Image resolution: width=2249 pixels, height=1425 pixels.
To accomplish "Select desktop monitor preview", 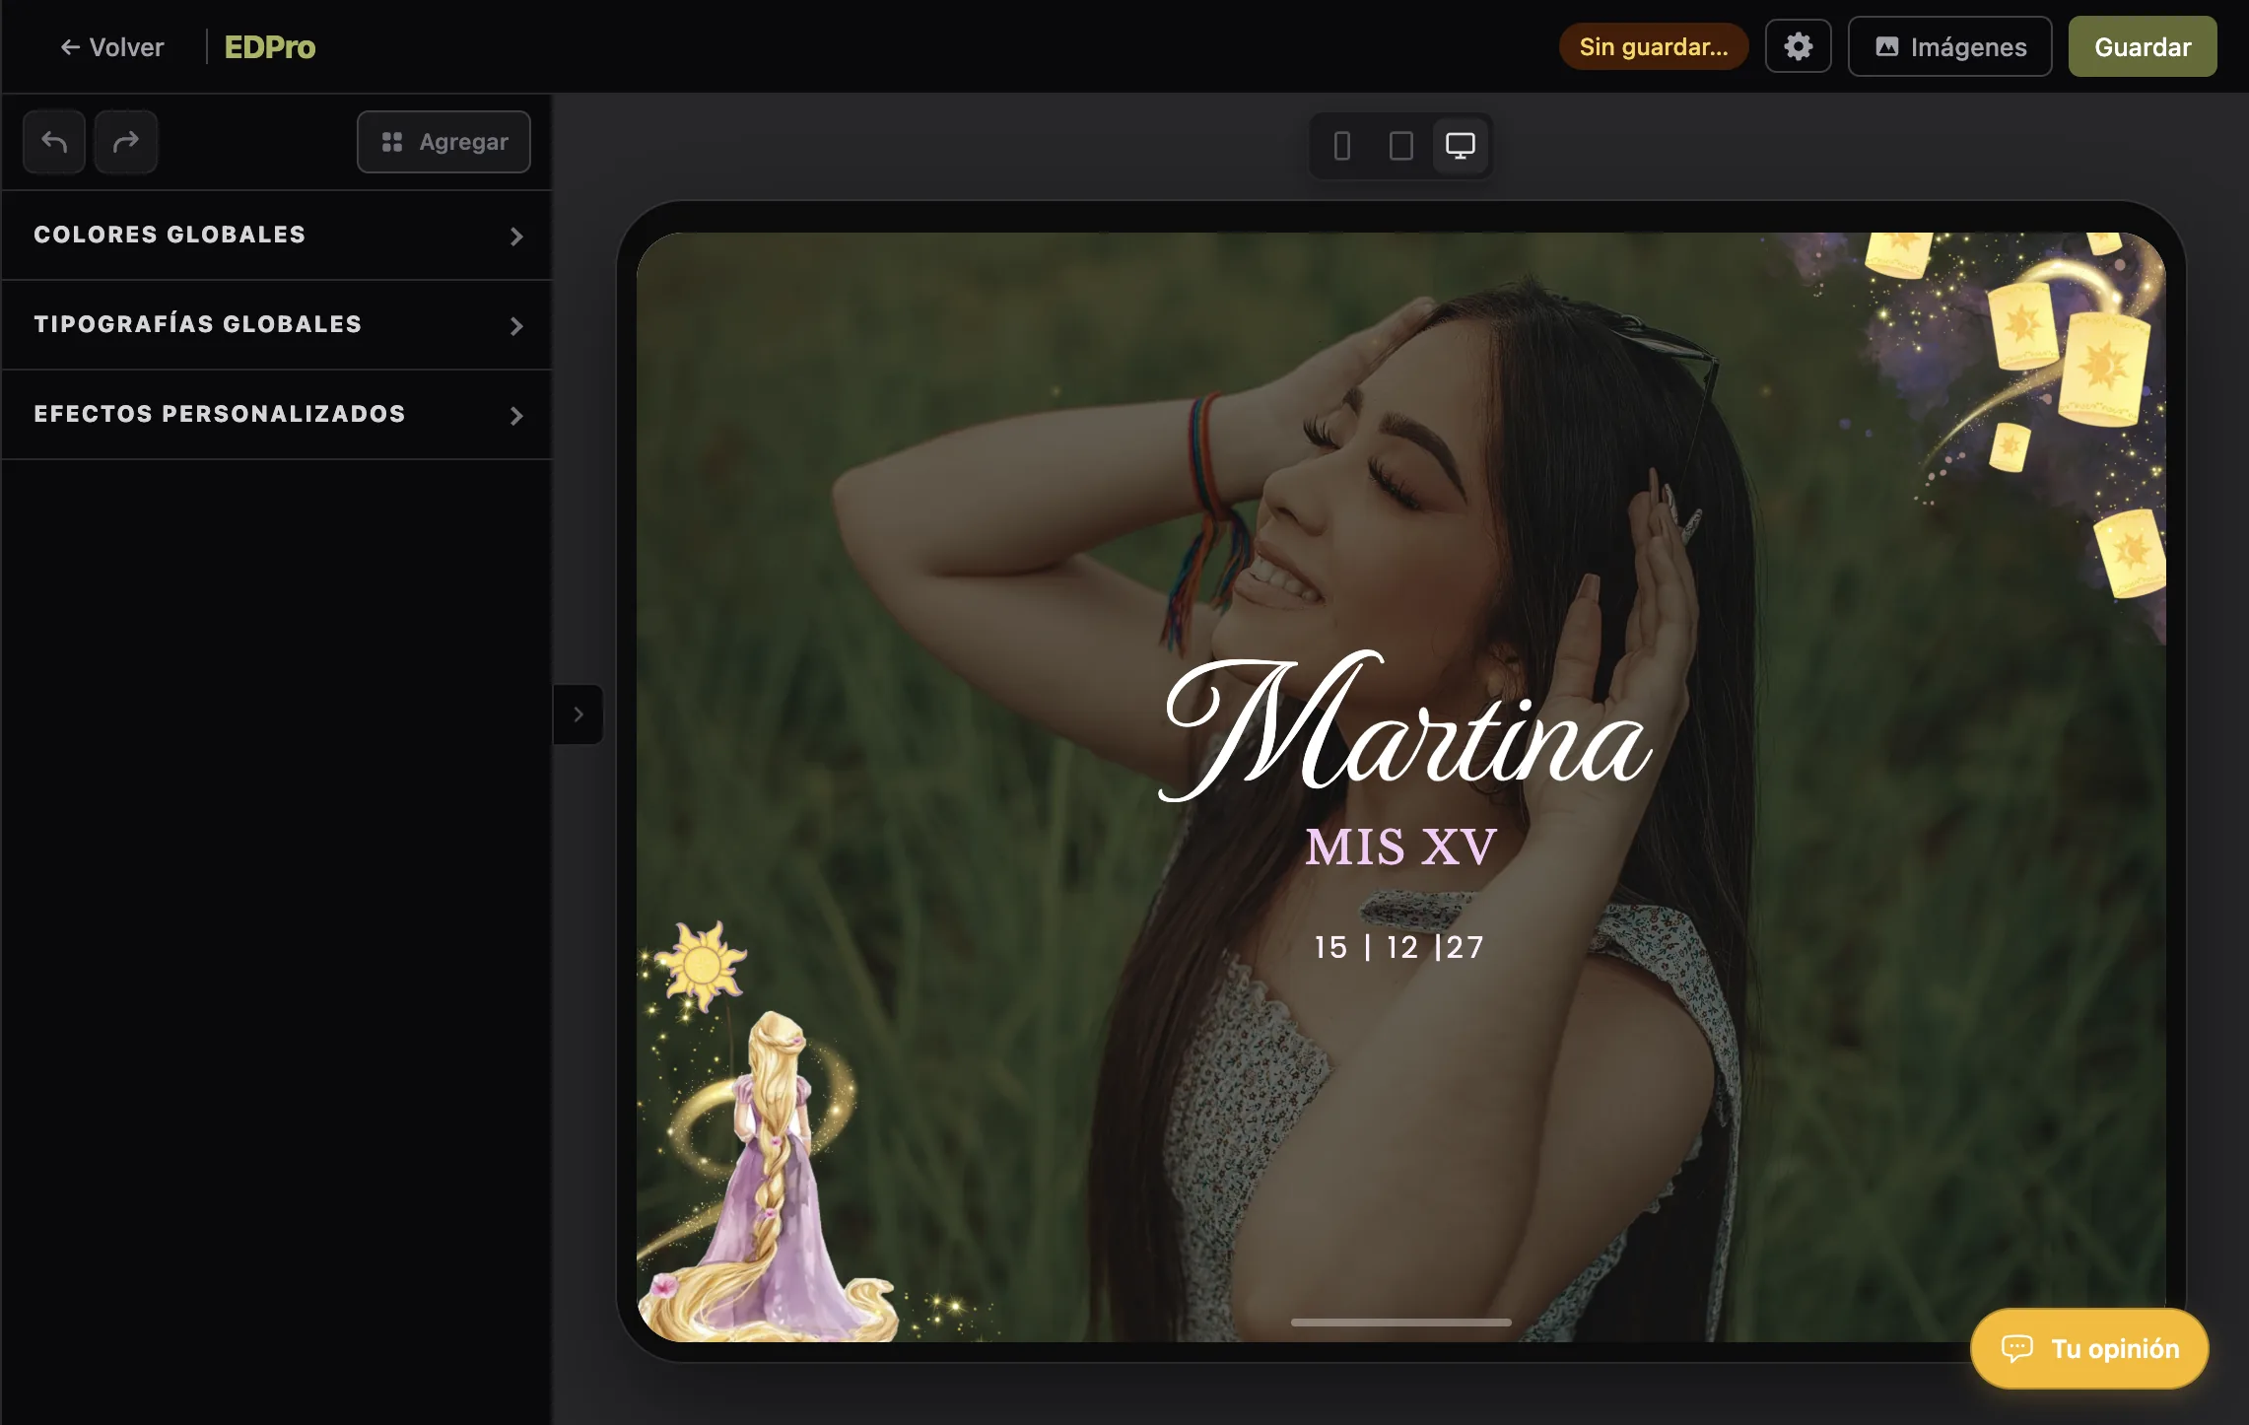I will coord(1460,146).
